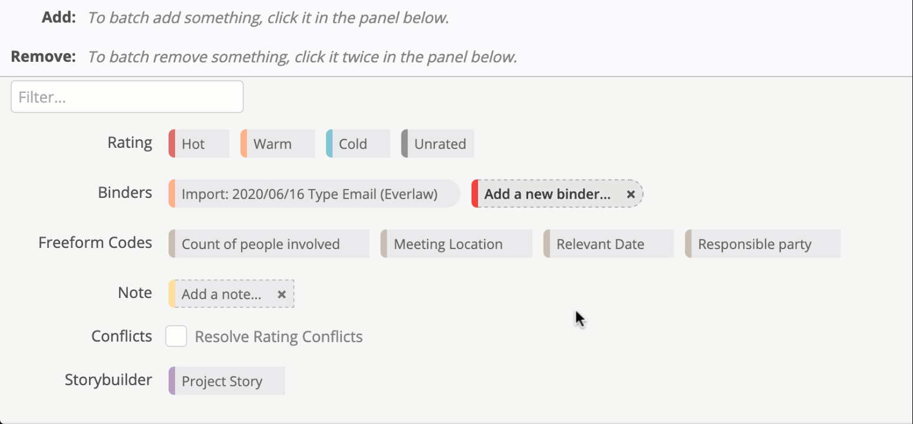Click the Add a note field

point(221,294)
